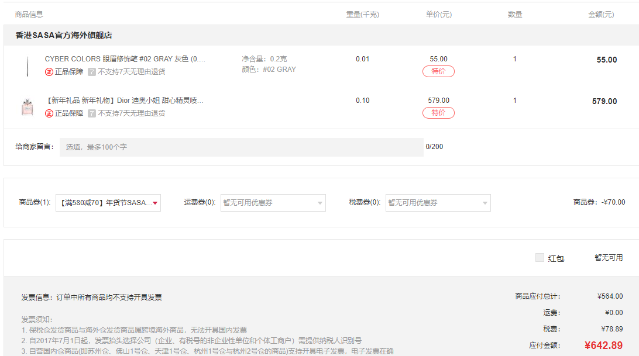The width and height of the screenshot is (639, 356).
Task: Click the 发票信息 invoice notice line
Action: pos(92,298)
